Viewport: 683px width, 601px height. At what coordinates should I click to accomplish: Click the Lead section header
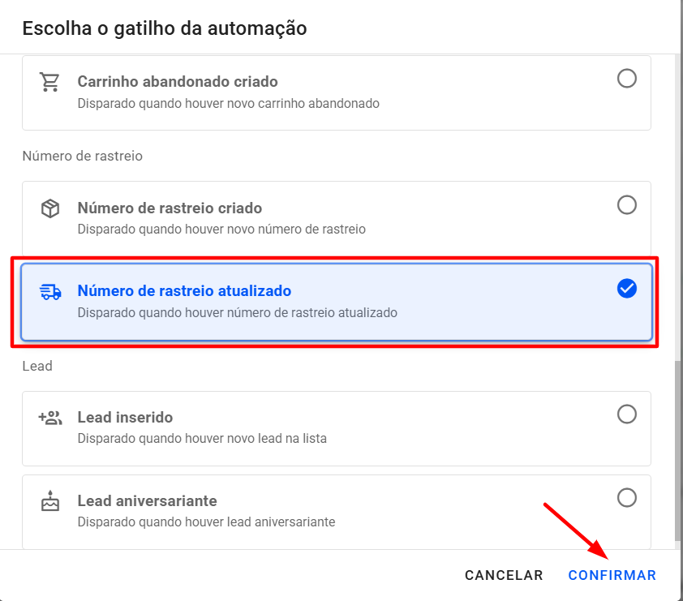pyautogui.click(x=37, y=366)
